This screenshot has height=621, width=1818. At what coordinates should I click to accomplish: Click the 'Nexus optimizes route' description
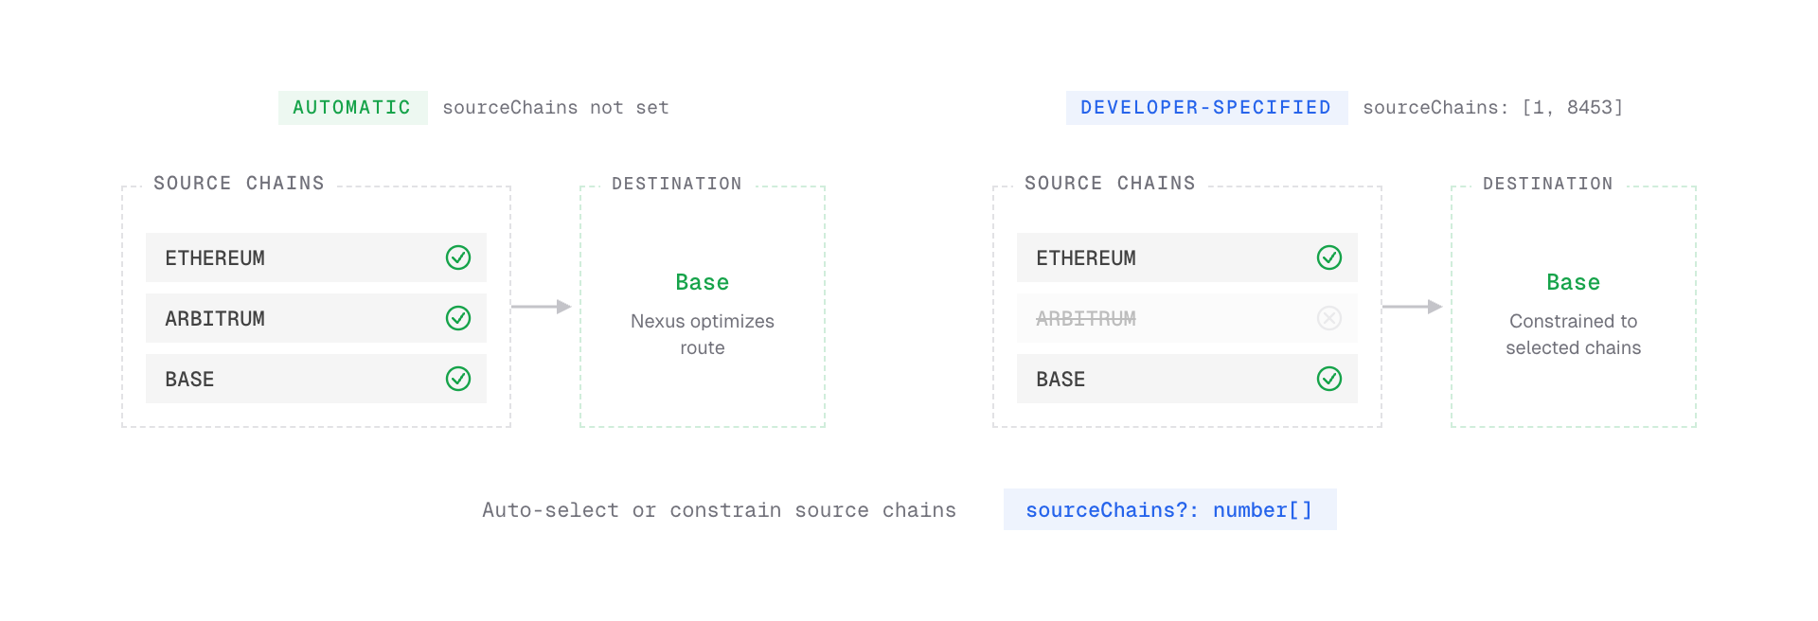[x=703, y=334]
